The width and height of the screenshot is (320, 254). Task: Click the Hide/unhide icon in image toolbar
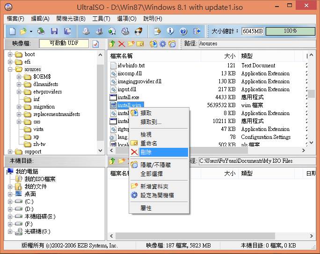(x=172, y=44)
